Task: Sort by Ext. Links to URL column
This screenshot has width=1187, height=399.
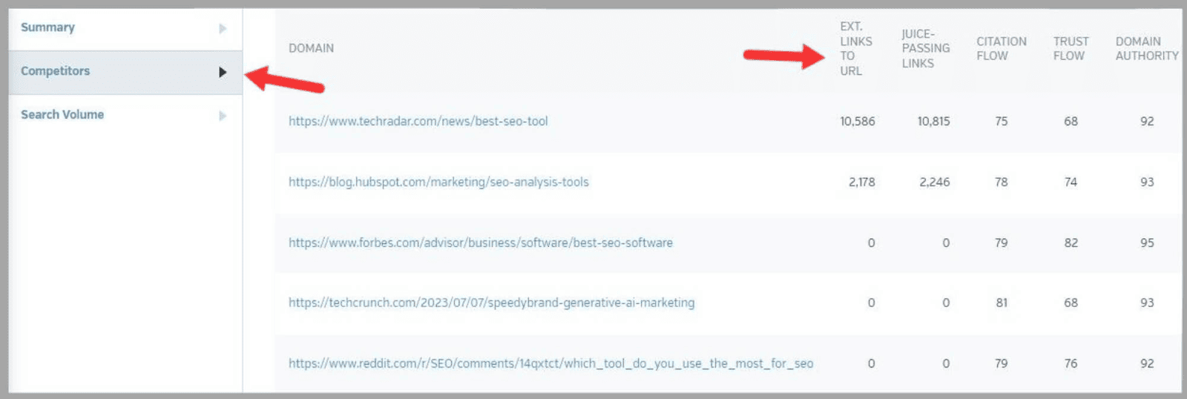Action: click(x=855, y=49)
